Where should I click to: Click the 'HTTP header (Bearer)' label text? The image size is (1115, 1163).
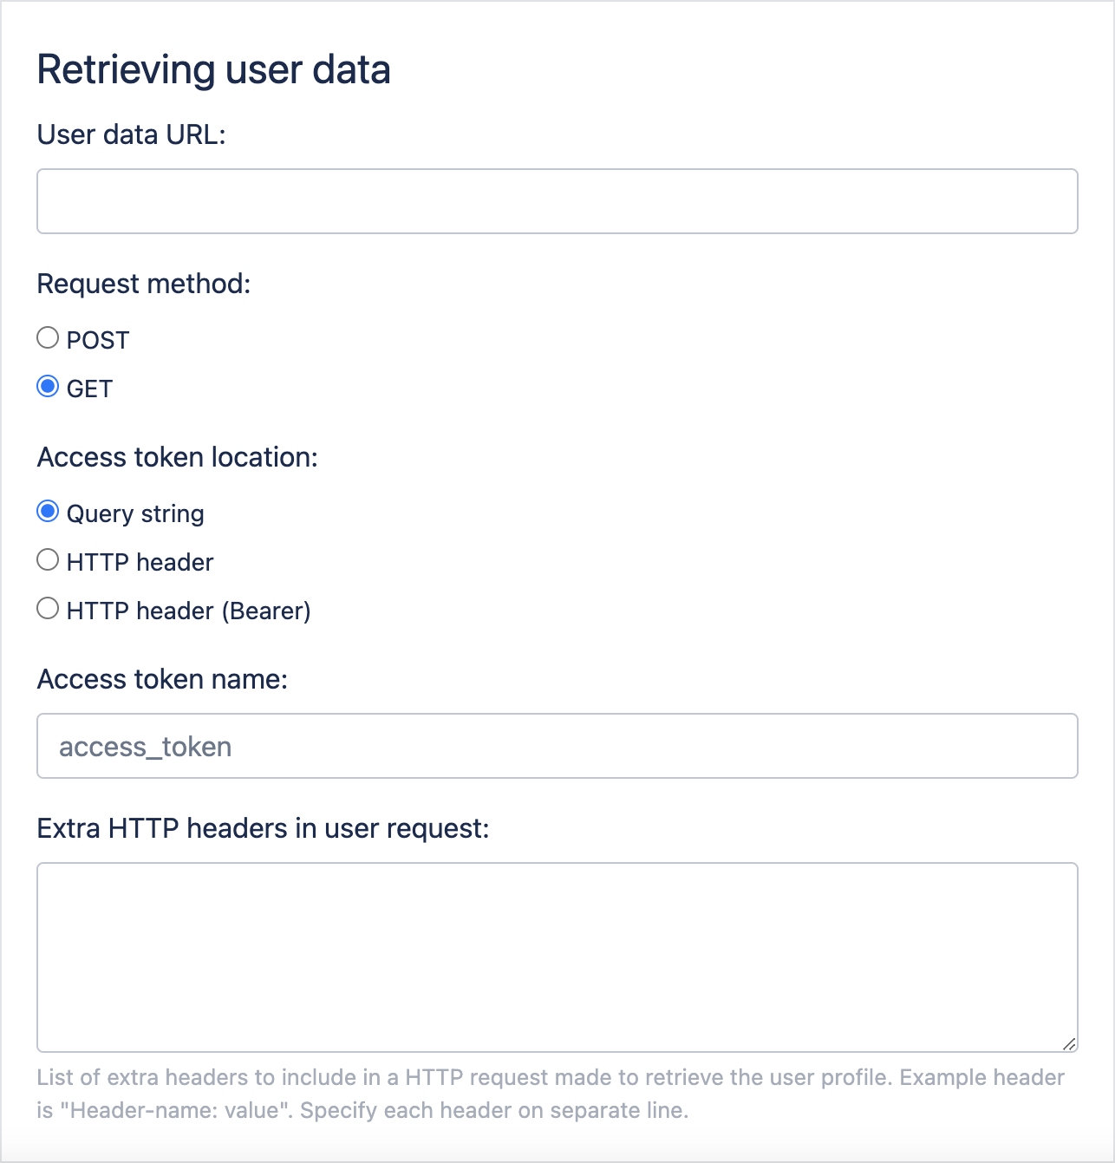pyautogui.click(x=188, y=611)
